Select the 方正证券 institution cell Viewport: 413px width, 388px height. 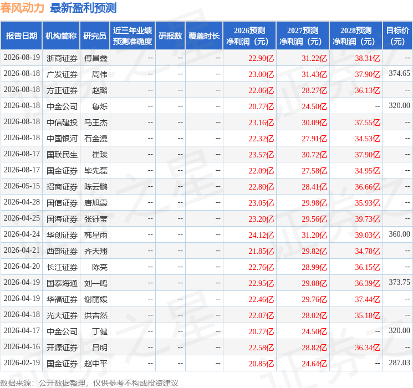pos(62,90)
